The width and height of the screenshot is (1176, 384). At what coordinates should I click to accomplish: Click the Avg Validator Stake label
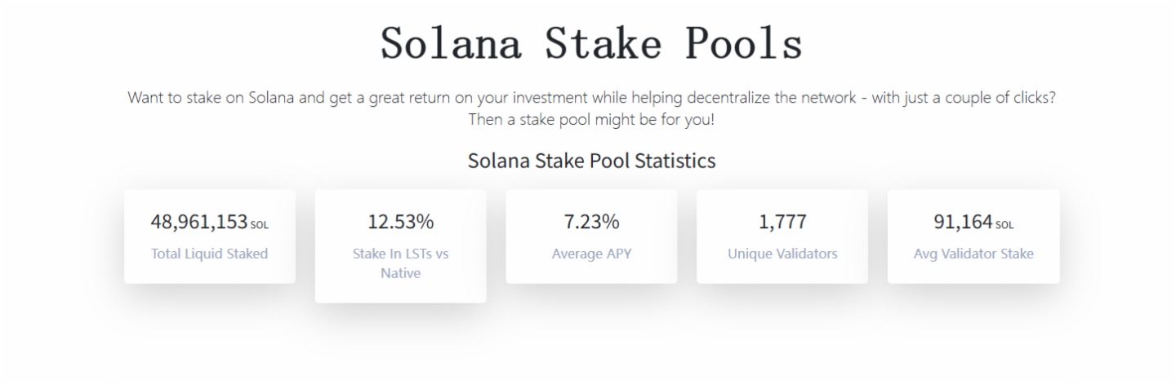point(973,254)
